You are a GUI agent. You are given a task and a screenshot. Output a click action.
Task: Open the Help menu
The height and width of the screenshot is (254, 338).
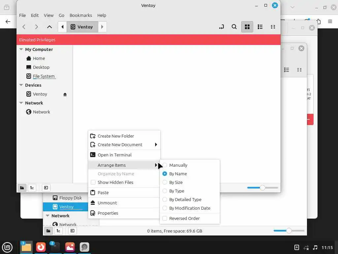pos(102,15)
